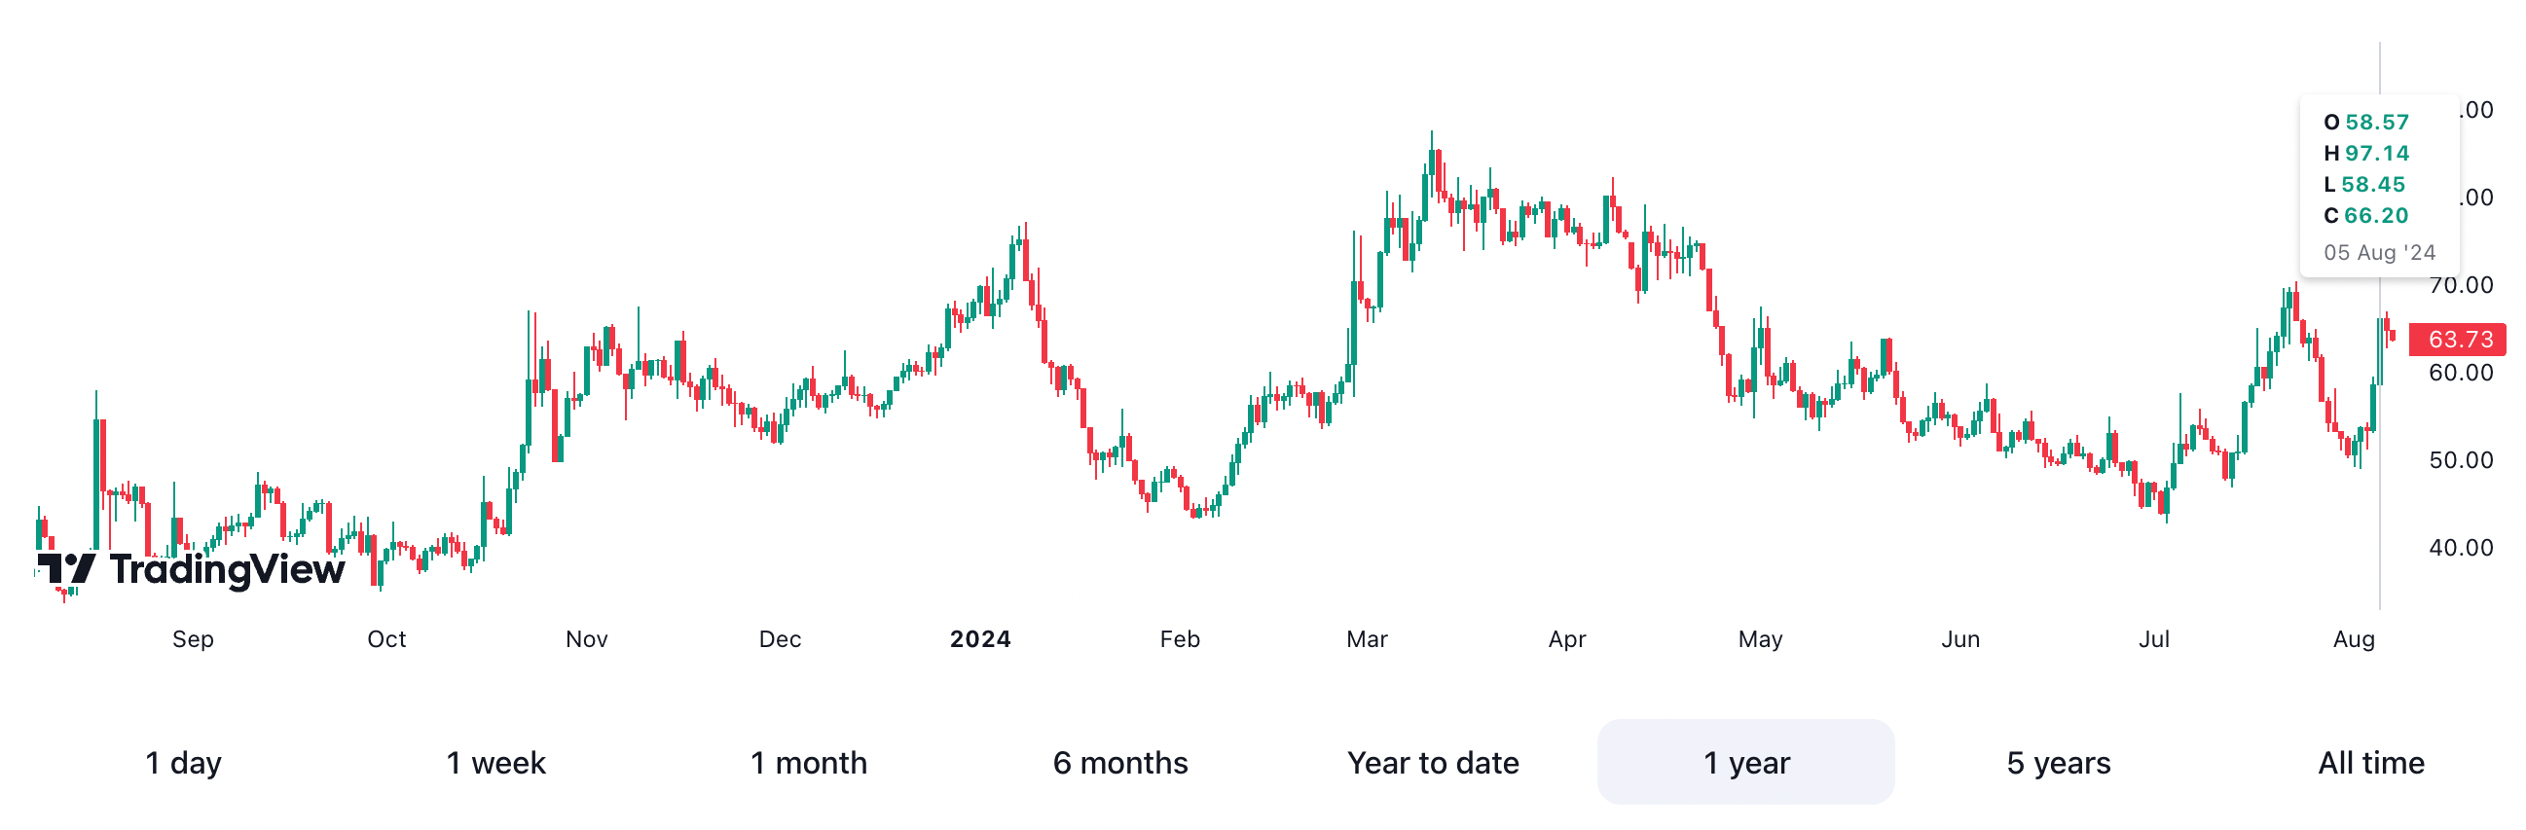Click the Jun label on the time axis
Viewport: 2526px width, 830px height.
tap(1960, 639)
